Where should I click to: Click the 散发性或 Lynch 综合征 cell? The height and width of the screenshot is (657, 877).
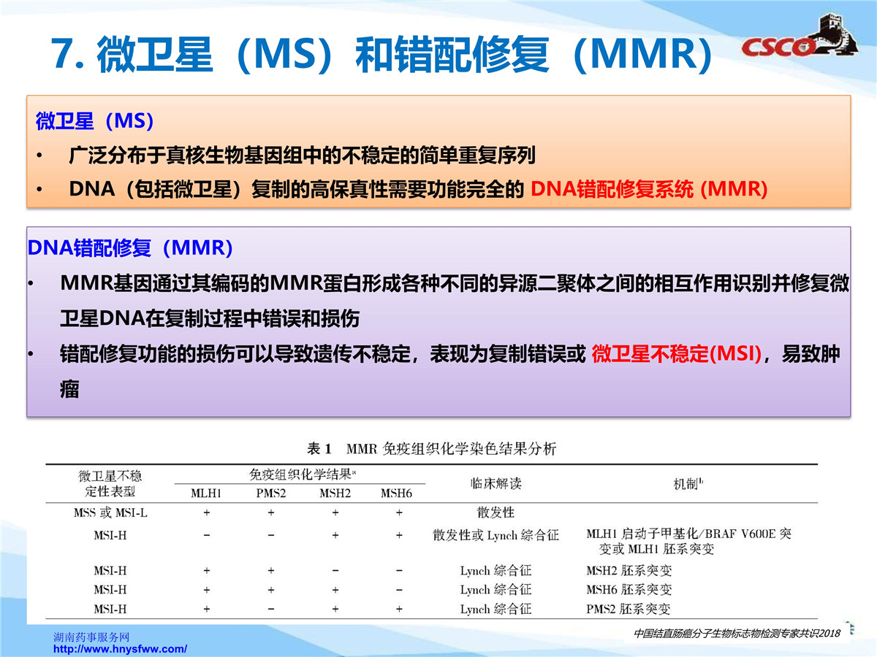[496, 535]
